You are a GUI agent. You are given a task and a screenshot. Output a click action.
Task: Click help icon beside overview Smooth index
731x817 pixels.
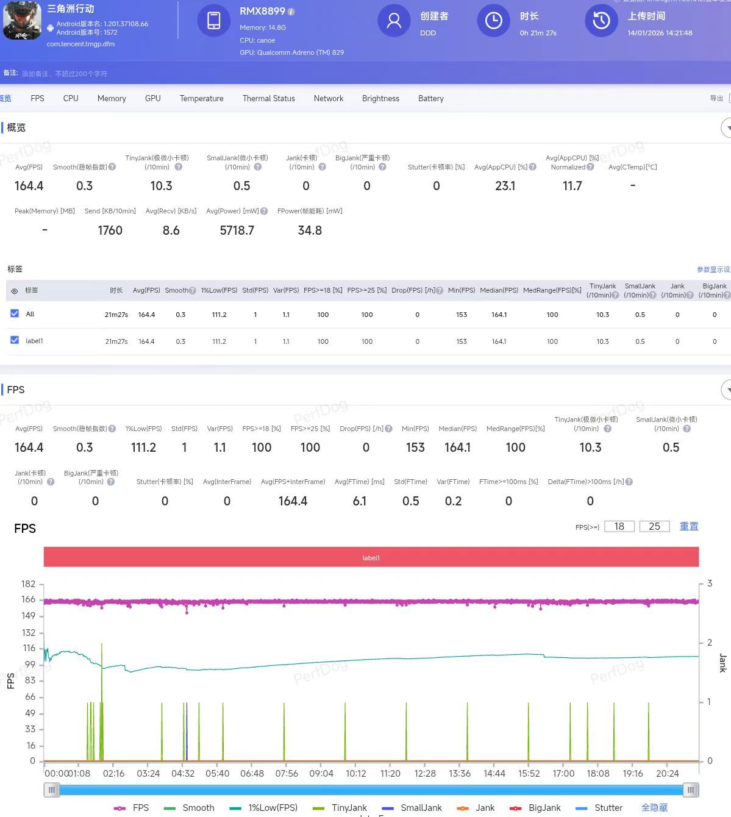pyautogui.click(x=112, y=167)
